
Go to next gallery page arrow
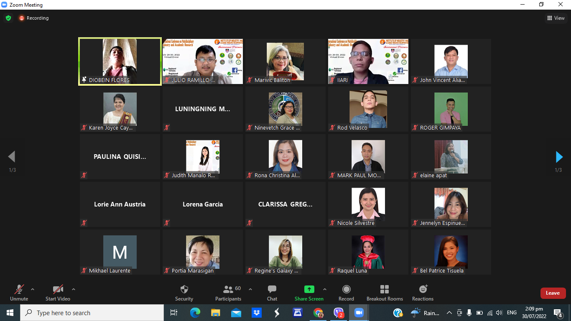pyautogui.click(x=559, y=157)
